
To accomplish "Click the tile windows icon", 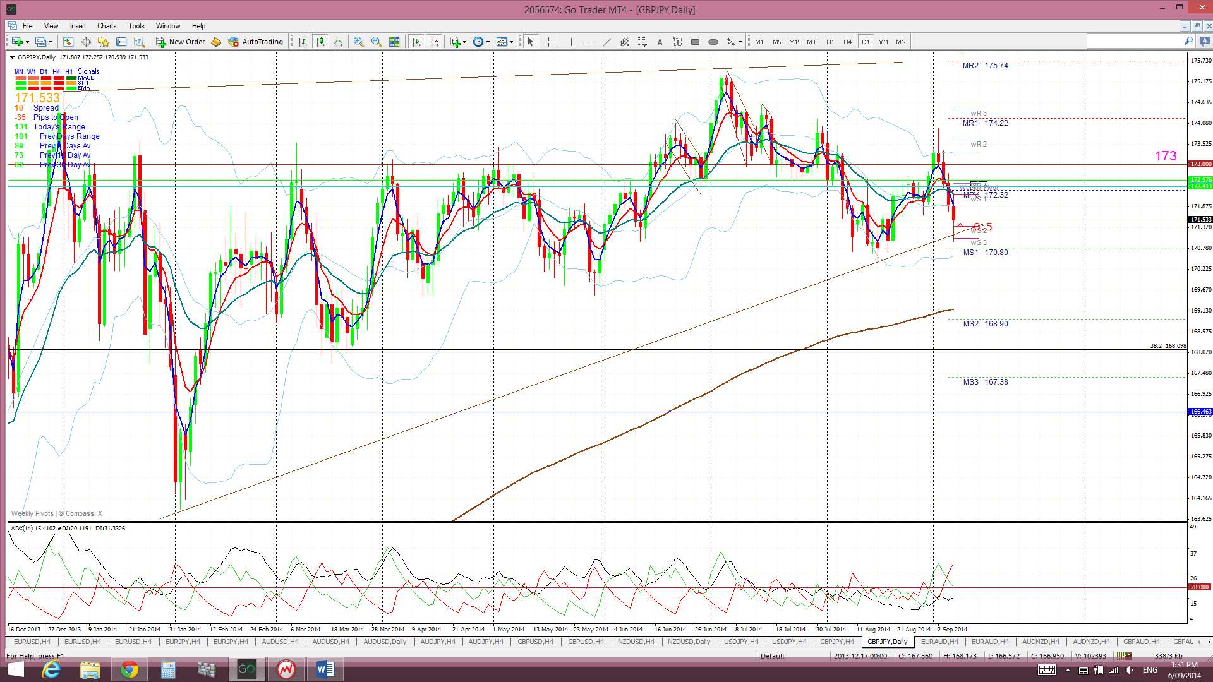I will click(x=394, y=42).
